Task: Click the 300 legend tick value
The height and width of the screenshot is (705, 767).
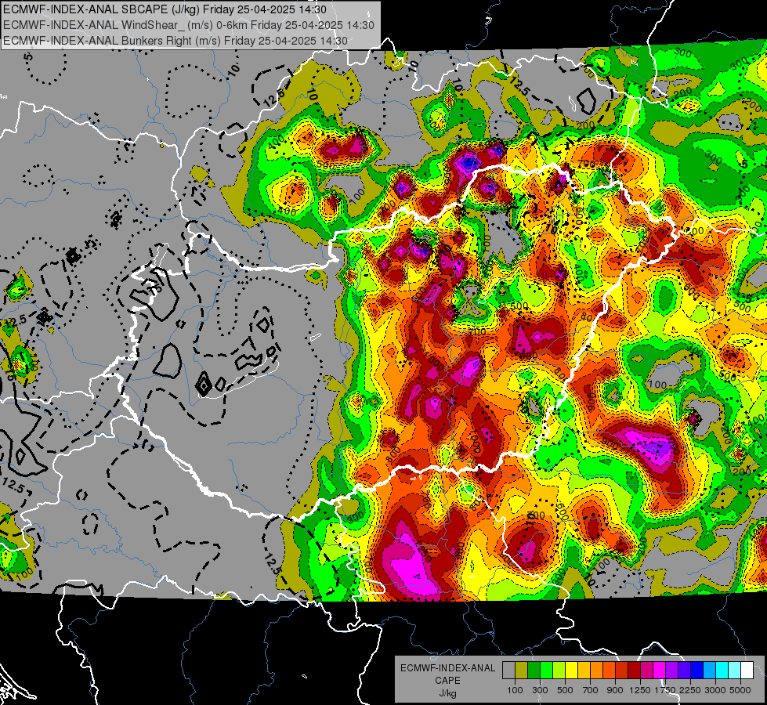Action: (540, 690)
